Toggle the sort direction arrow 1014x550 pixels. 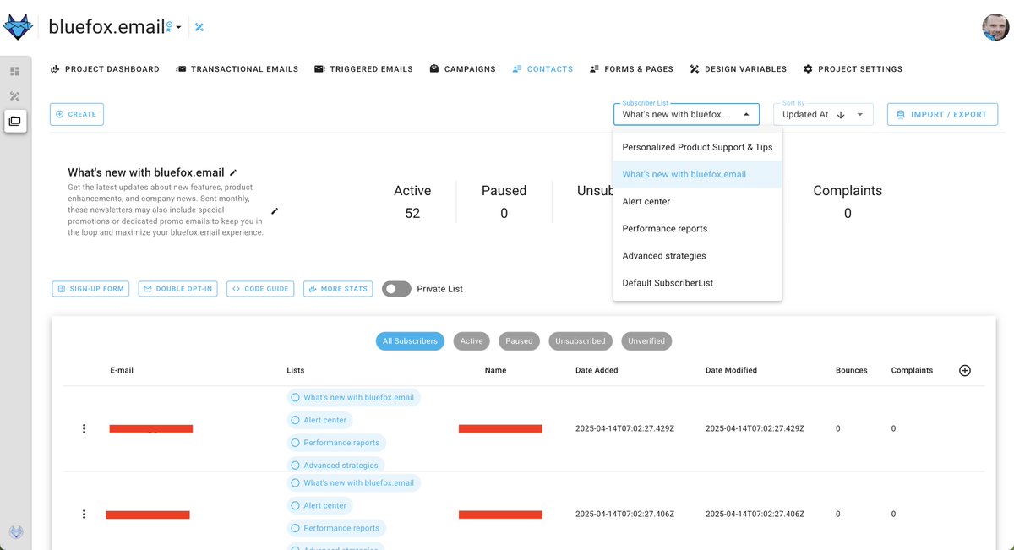[839, 114]
